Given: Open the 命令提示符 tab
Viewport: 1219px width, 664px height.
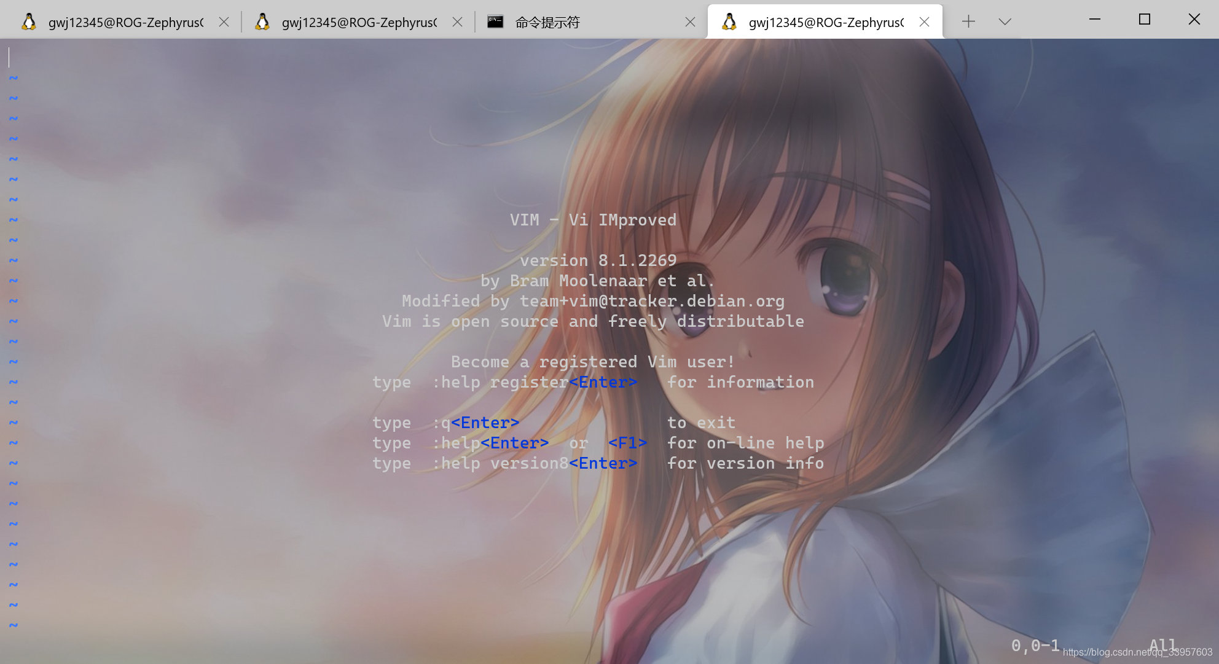Looking at the screenshot, I should coord(572,20).
